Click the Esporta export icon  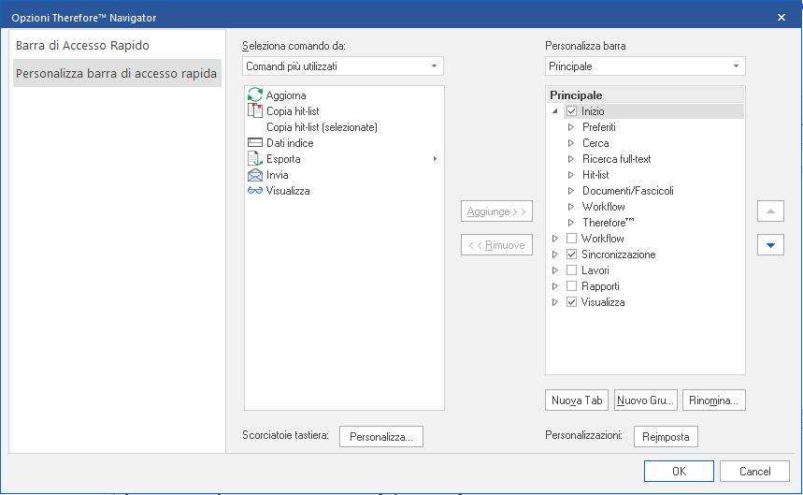tap(255, 159)
